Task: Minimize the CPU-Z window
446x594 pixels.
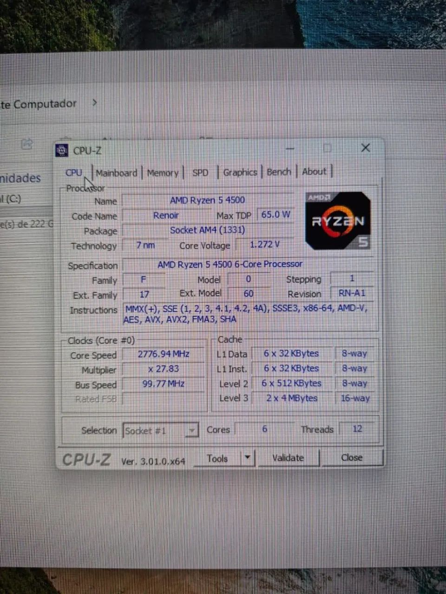Action: pyautogui.click(x=290, y=148)
